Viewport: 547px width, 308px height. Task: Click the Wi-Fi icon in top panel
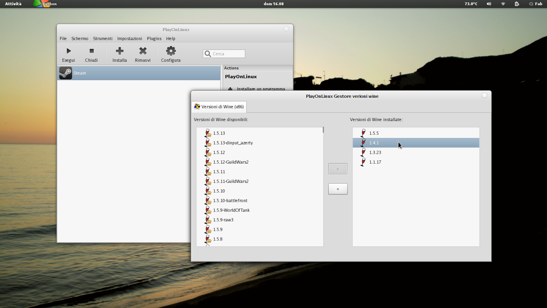[x=503, y=4]
